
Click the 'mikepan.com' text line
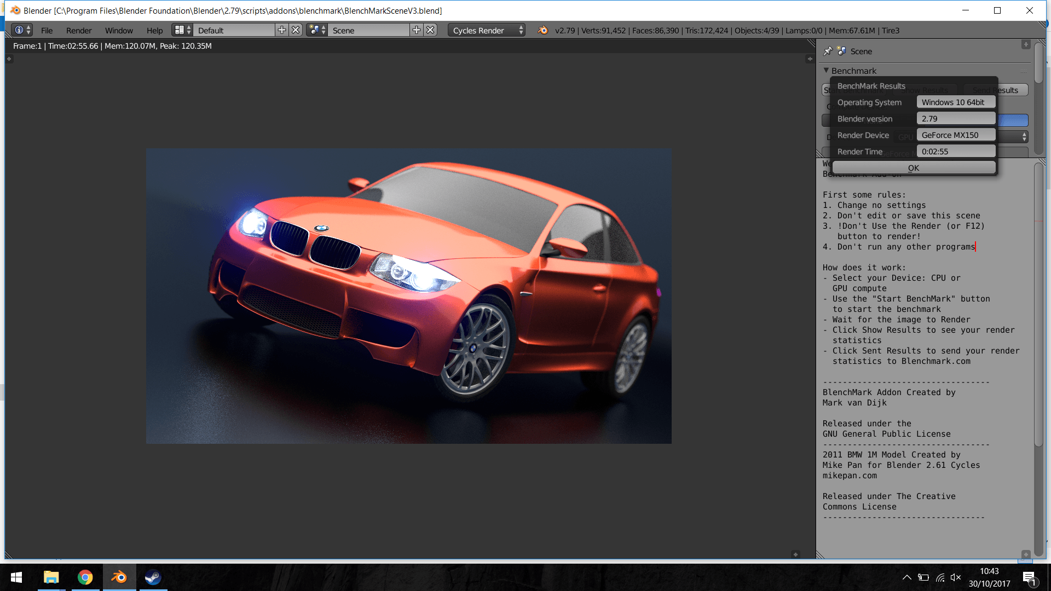pos(850,476)
